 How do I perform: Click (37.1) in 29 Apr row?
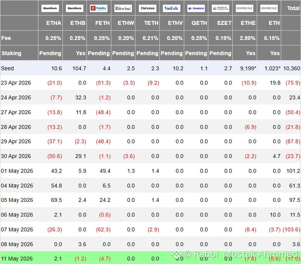[55, 141]
